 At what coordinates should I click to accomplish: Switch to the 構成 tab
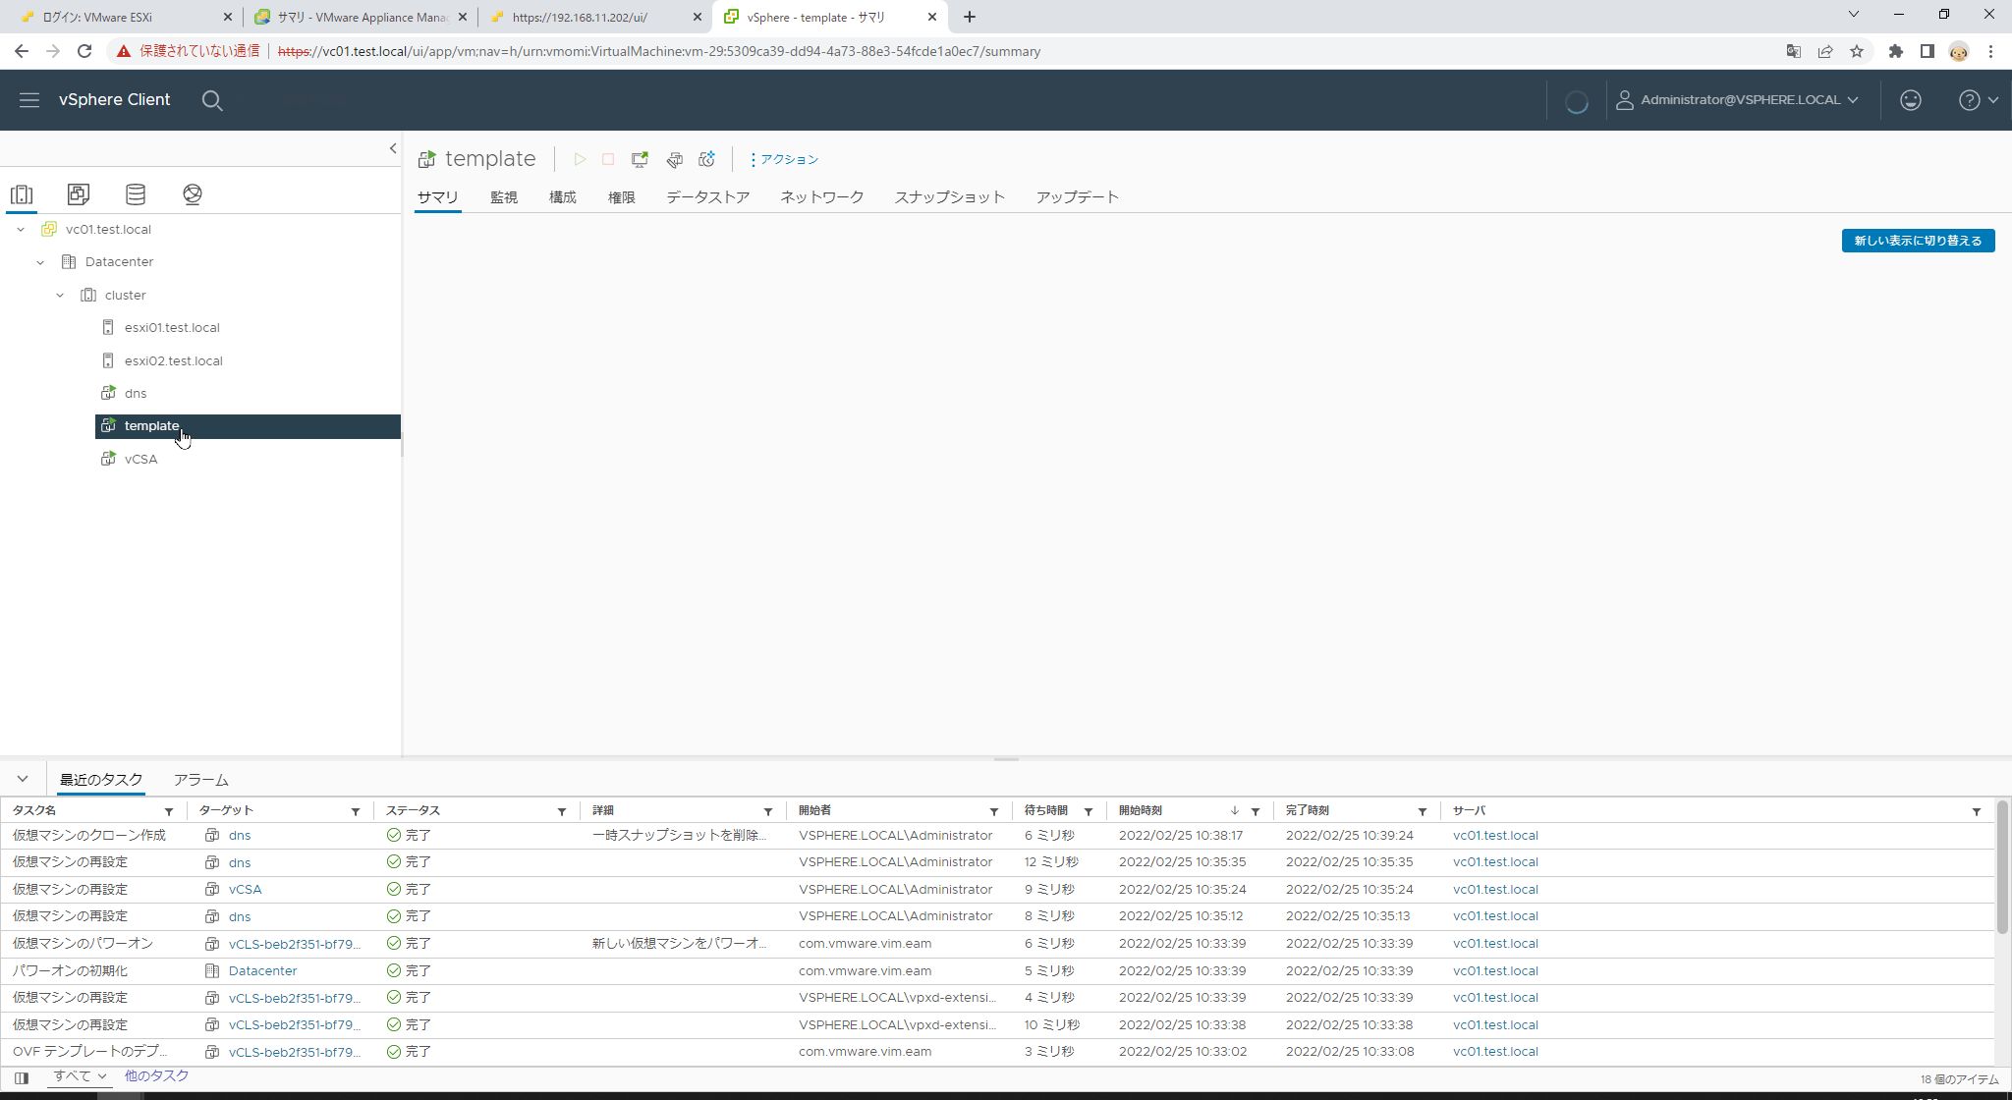[563, 197]
